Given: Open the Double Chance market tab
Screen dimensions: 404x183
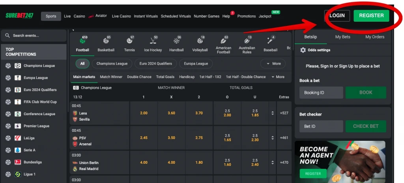Looking at the screenshot, I should (x=139, y=77).
